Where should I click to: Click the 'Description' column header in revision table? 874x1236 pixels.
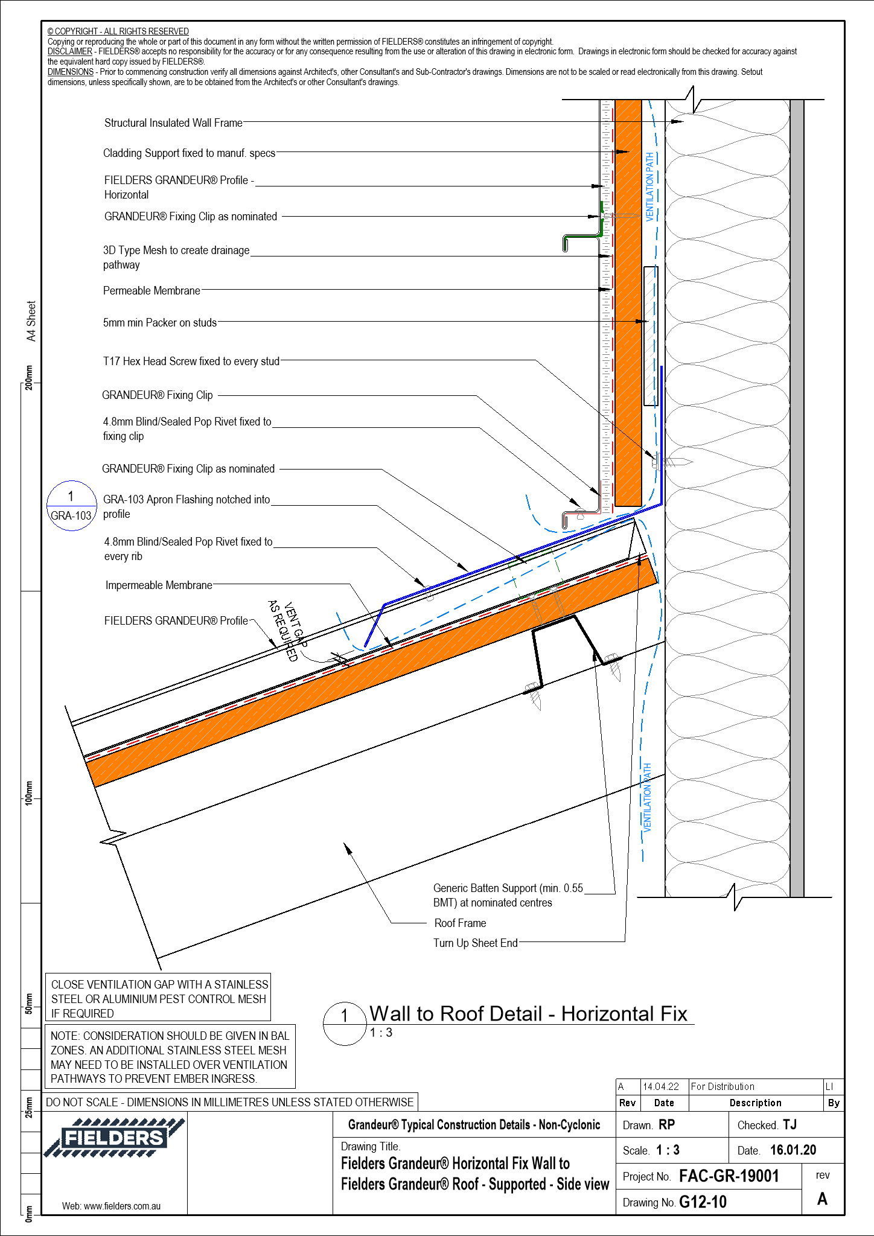756,1103
